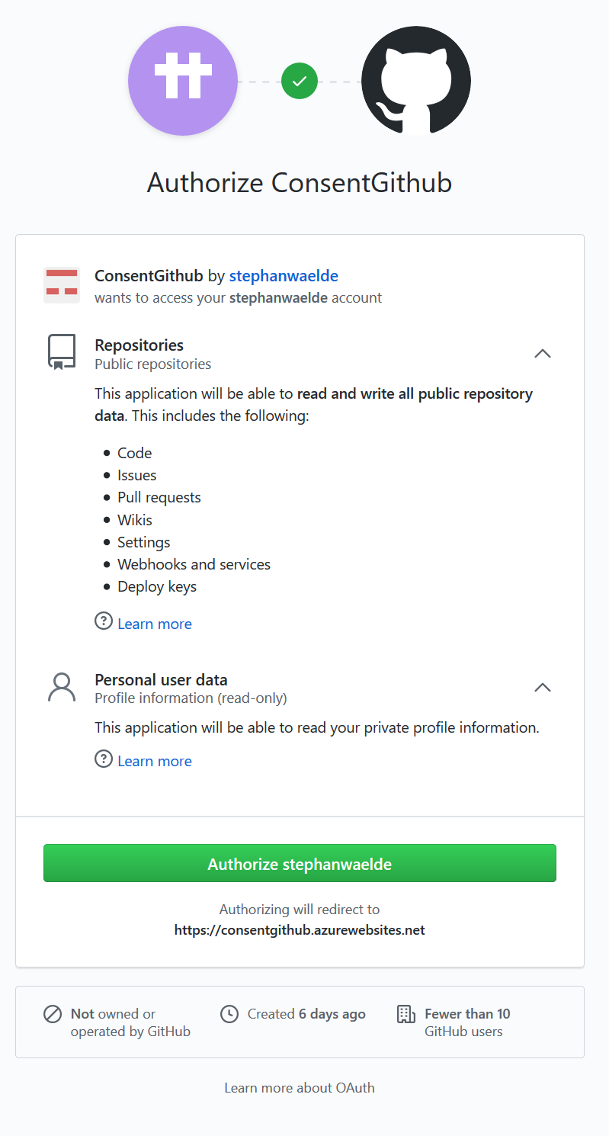Click the question mark icon under Personal user data

pyautogui.click(x=104, y=759)
